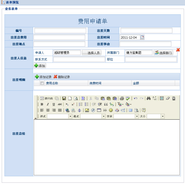Focus the 编号 input field
Image resolution: width=185 pixels, height=184 pixels.
point(60,30)
